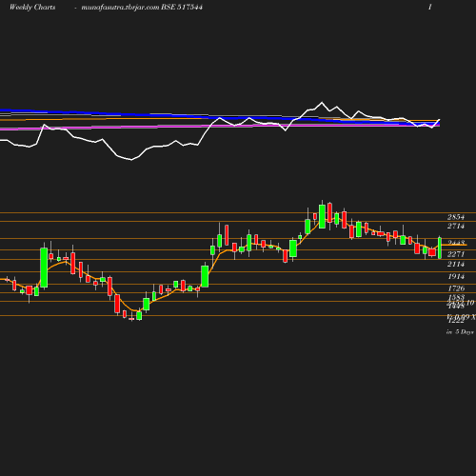Click the 2714 price level label
This screenshot has height=476, width=476.
pos(456,226)
